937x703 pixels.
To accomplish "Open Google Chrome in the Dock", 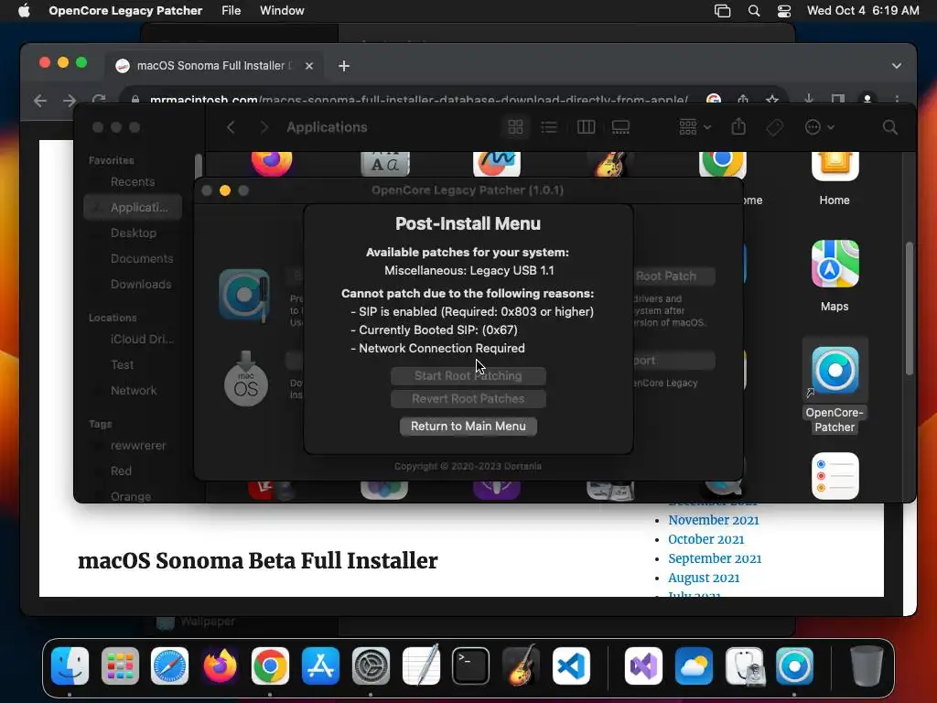I will coord(270,666).
